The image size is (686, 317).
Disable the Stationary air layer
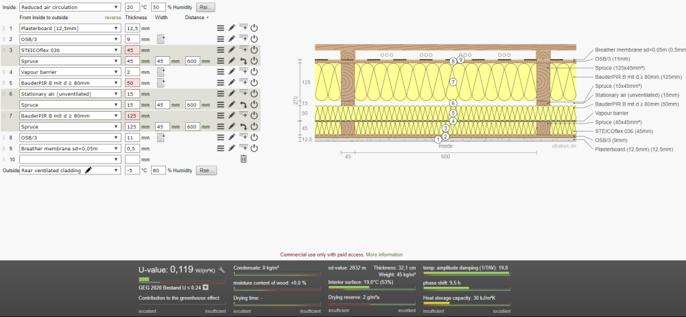(255, 94)
